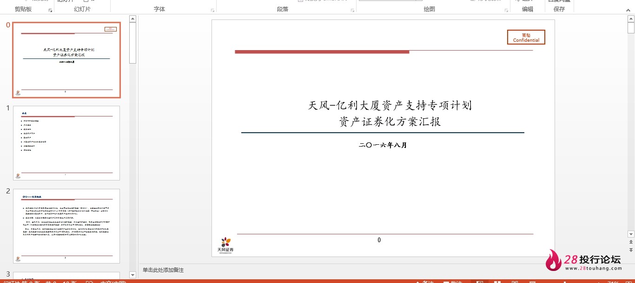Click main editing area scroll-down arrow
Viewport: 635px width, 283px height.
tap(631, 234)
